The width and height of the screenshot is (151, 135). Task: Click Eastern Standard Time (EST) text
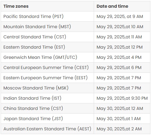click(x=34, y=47)
